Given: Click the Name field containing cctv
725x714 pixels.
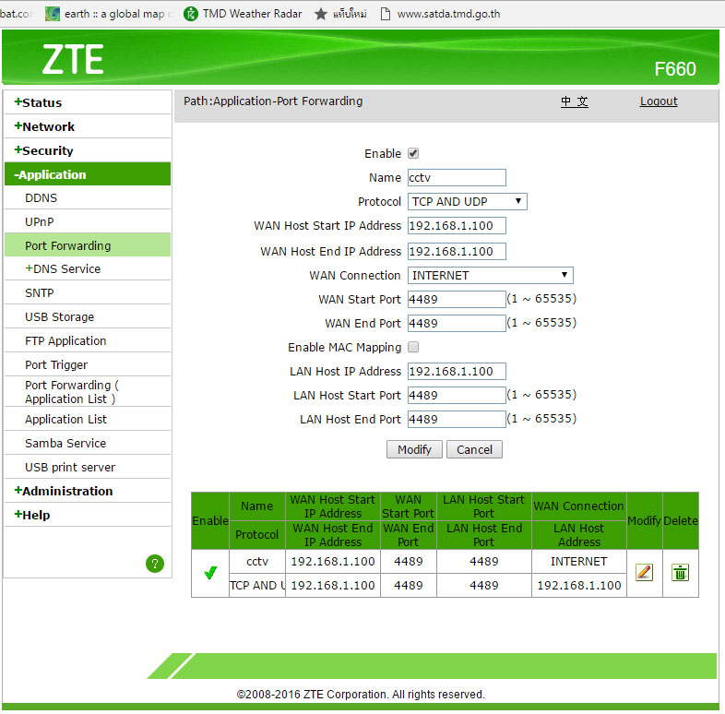Looking at the screenshot, I should (457, 177).
